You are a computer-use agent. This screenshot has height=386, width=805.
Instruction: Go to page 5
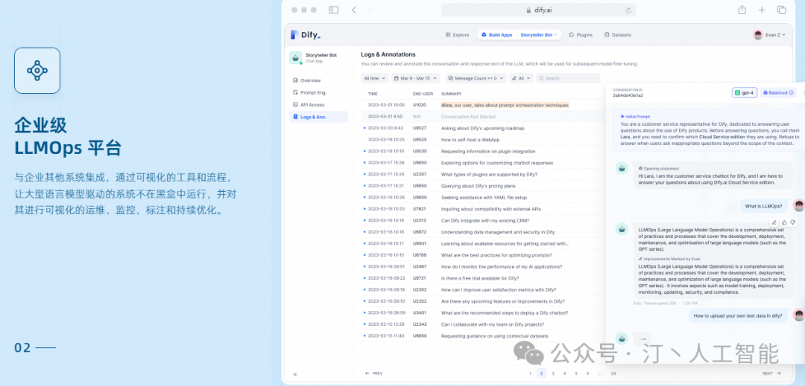pos(576,373)
